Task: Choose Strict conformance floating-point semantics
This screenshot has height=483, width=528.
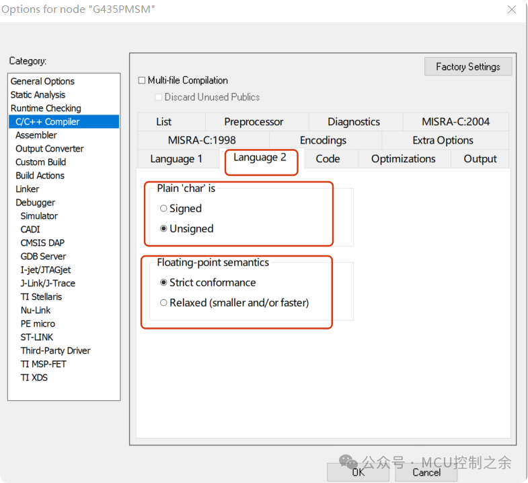Action: [x=163, y=283]
